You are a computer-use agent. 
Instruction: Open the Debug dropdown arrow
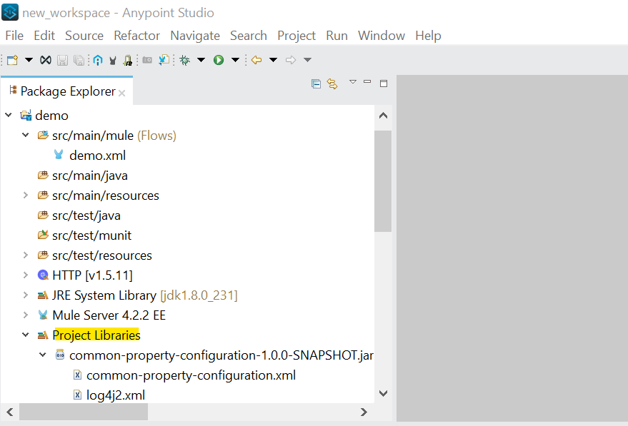click(201, 60)
